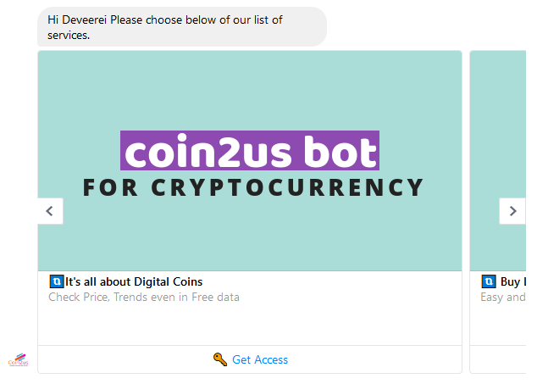The height and width of the screenshot is (384, 537).
Task: Click the next carousel arrow
Action: [x=512, y=211]
